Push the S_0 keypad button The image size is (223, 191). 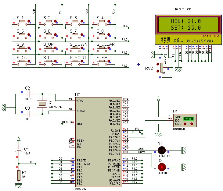pyautogui.click(x=49, y=61)
